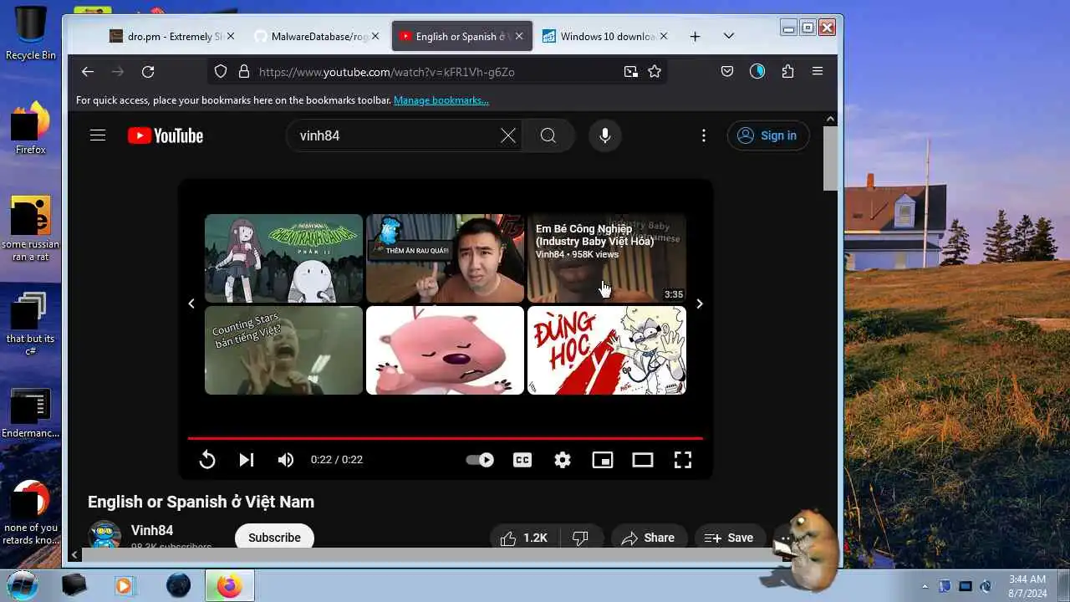
Task: Enter full screen mode
Action: tap(683, 460)
